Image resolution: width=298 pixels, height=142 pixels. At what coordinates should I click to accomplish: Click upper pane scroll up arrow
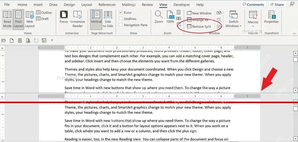click(x=295, y=53)
